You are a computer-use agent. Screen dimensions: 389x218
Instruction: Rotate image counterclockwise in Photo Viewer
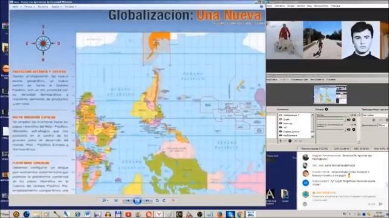point(157,200)
